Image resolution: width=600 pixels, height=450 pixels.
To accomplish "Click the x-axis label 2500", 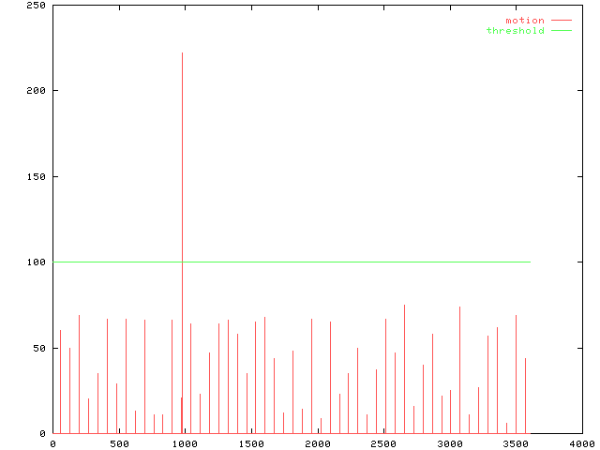I will pyautogui.click(x=382, y=443).
